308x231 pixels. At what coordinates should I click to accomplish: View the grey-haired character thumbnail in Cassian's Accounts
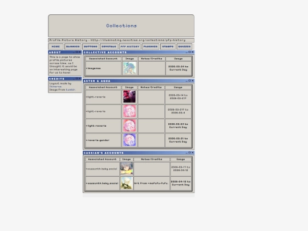pyautogui.click(x=127, y=168)
